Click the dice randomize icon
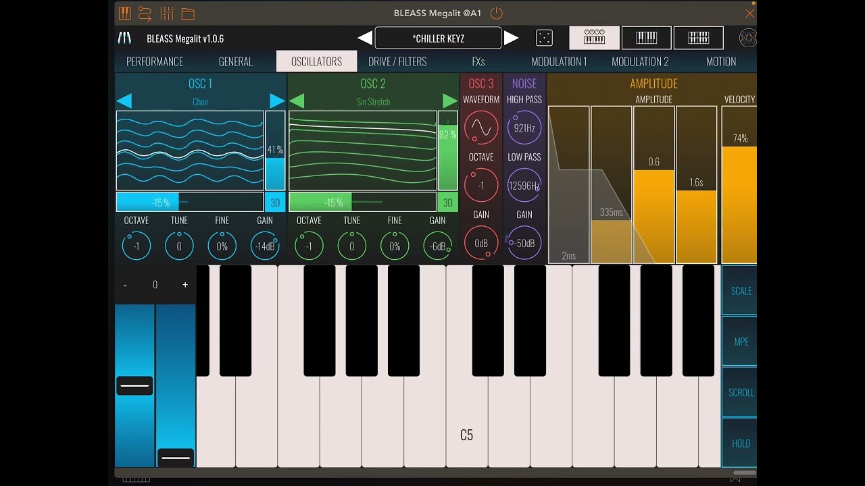 coord(544,38)
